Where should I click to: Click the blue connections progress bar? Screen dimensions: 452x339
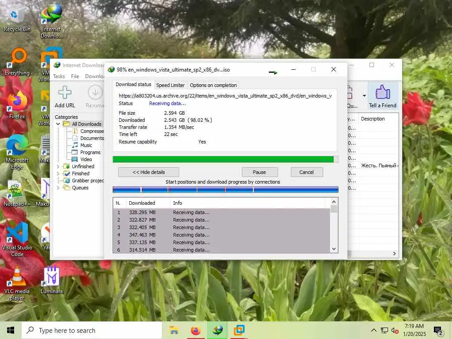[226, 189]
